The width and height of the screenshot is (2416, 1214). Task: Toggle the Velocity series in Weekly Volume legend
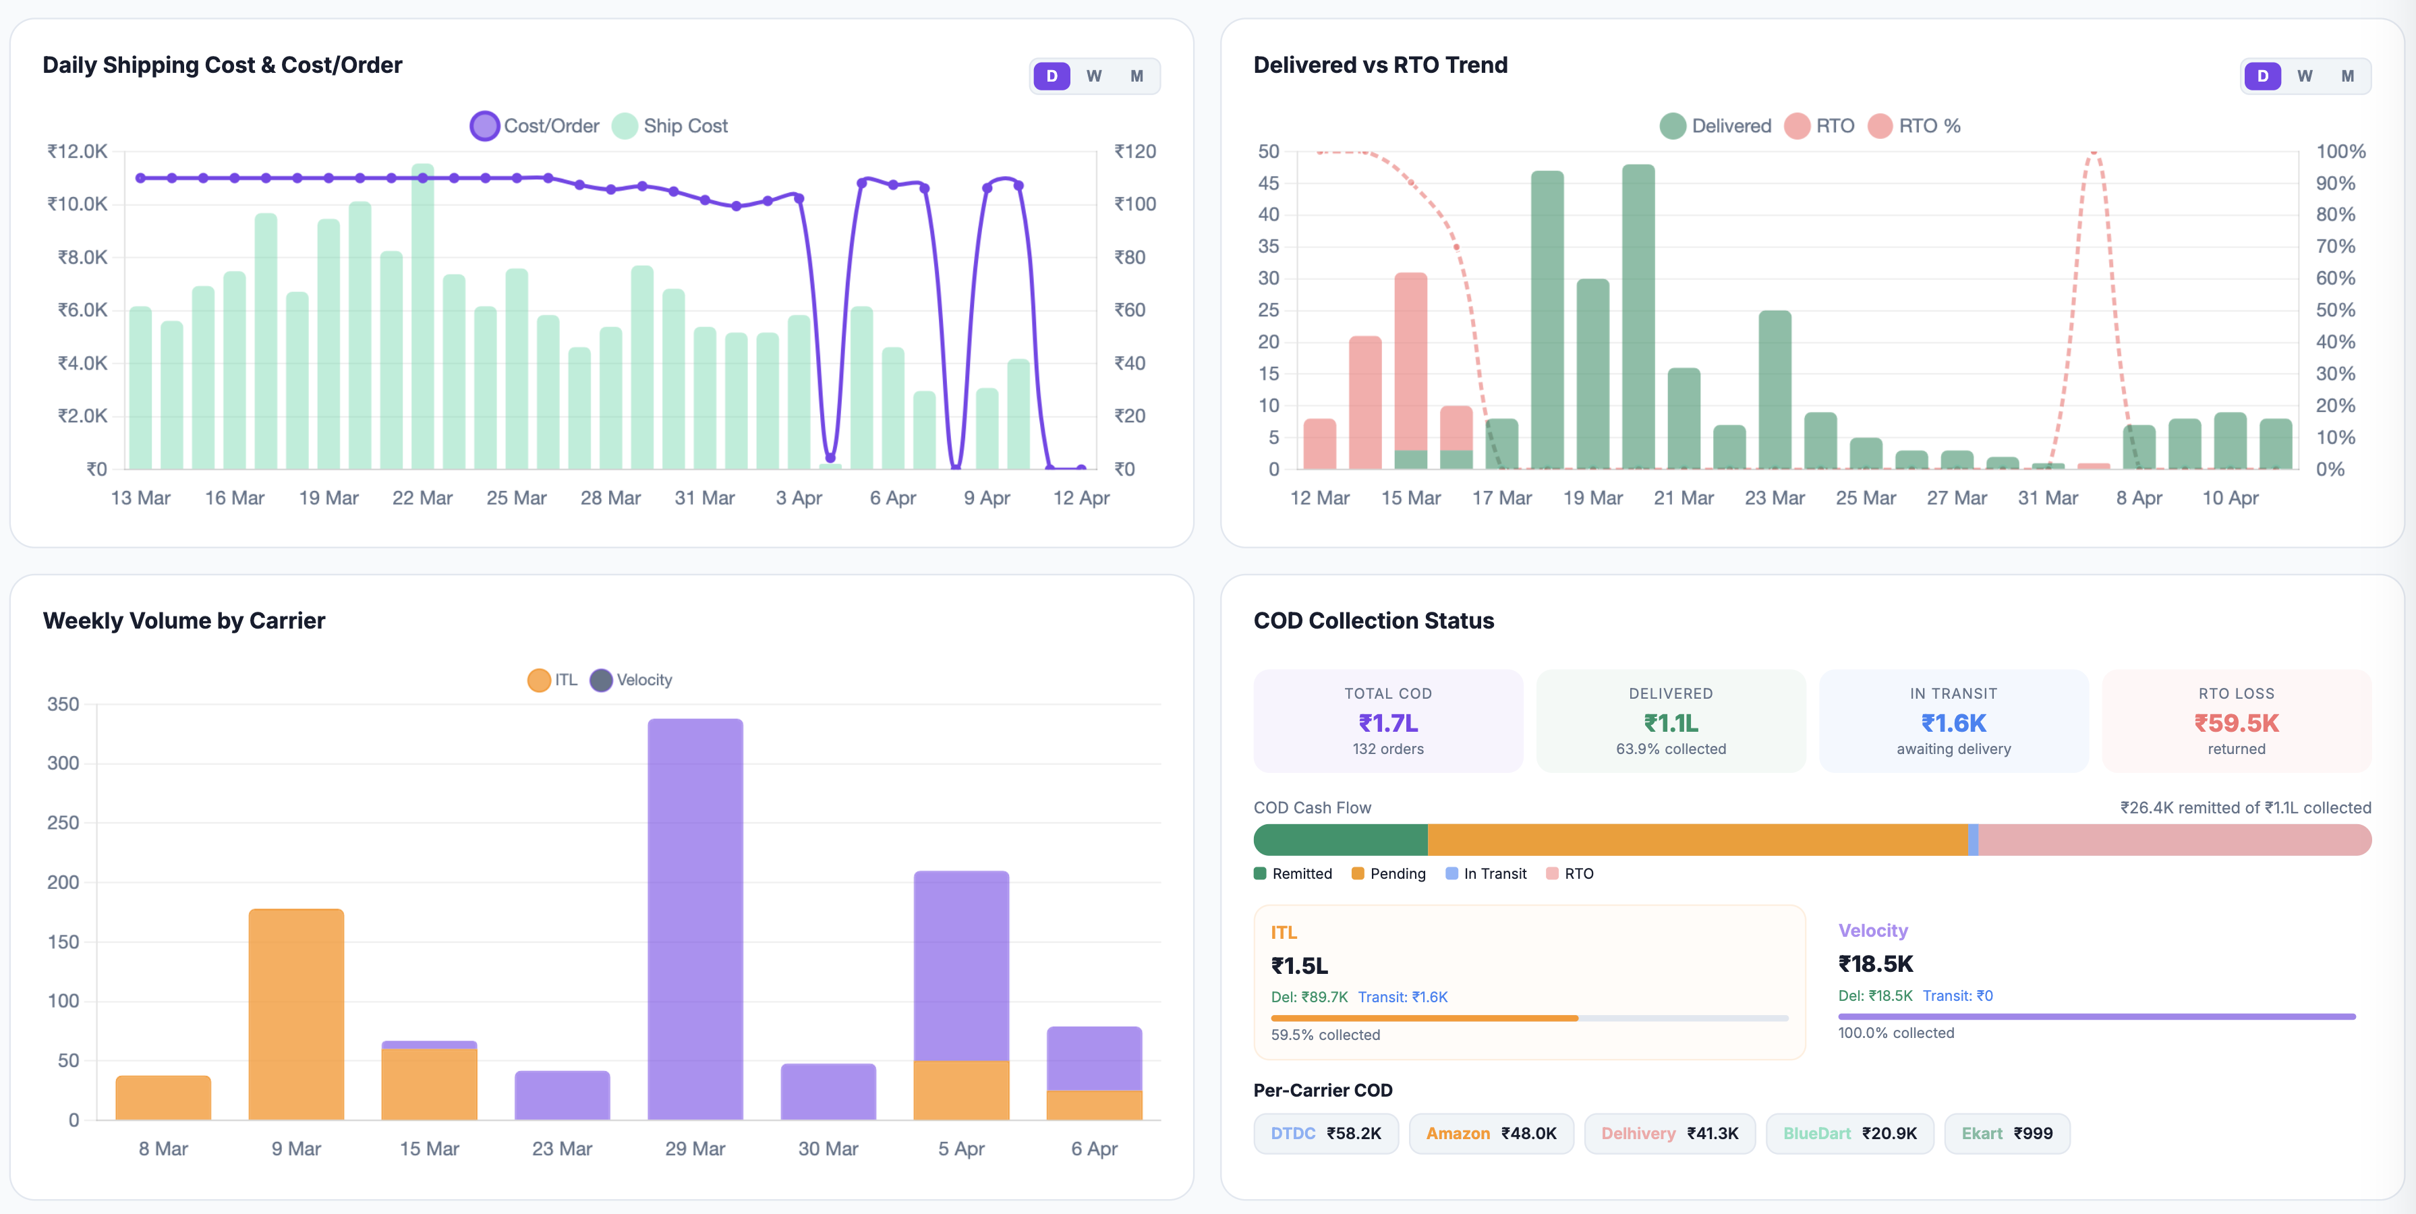tap(631, 681)
